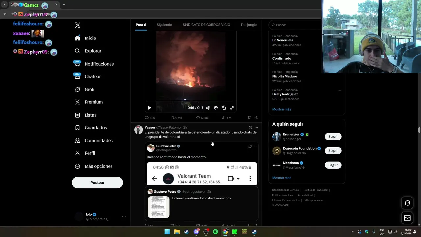Play the fire video
The image size is (421, 237).
click(150, 108)
